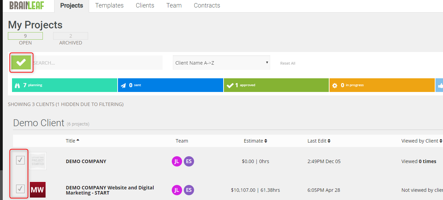Click the BrainLeaf logo

tap(27, 5)
